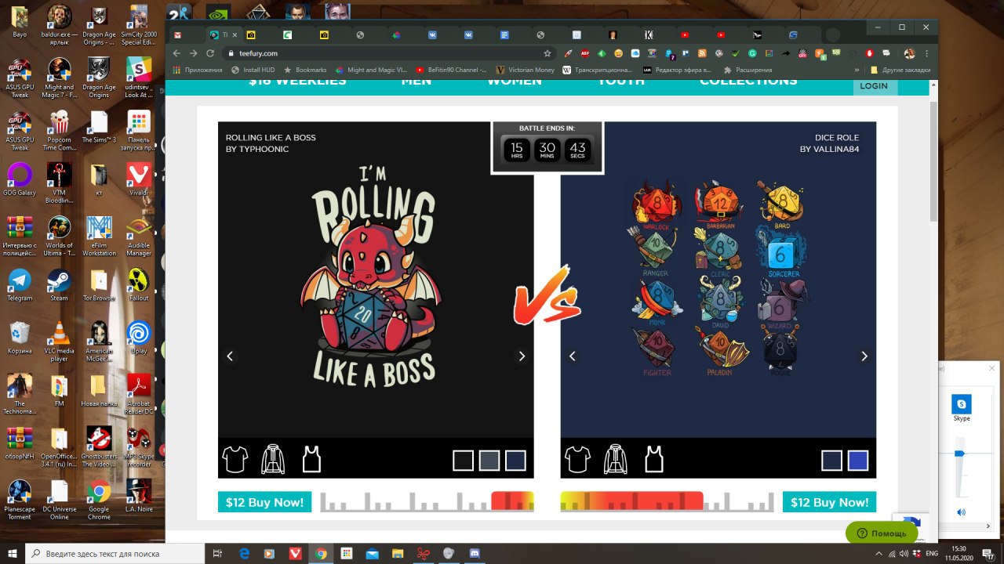Screen dimensions: 1004x564
Task: Select tank top style under Dice Role design
Action: 654,460
